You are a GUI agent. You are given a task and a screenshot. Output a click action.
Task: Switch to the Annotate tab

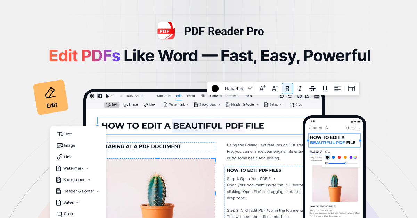click(x=164, y=96)
